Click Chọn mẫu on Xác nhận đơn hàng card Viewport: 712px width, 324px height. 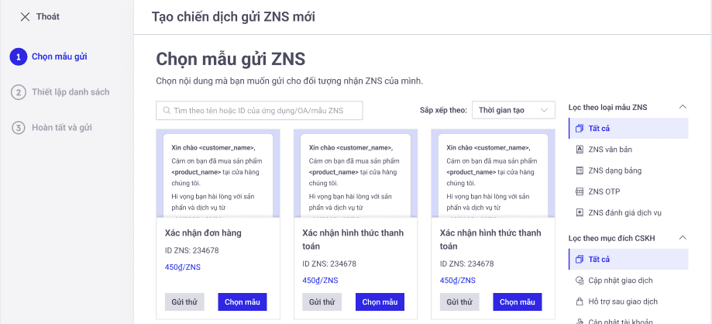point(242,302)
